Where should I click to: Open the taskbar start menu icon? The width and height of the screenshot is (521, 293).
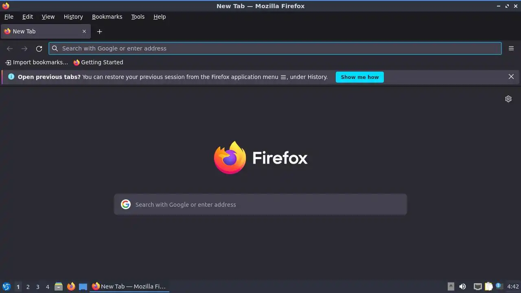click(6, 286)
